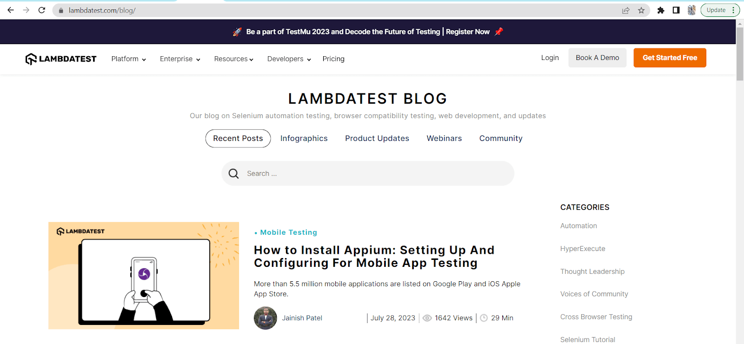Click the magnifying glass search icon
Image resolution: width=744 pixels, height=344 pixels.
[x=234, y=174]
